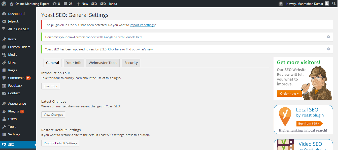Click the notifications icon in admin bar

tap(281, 4)
